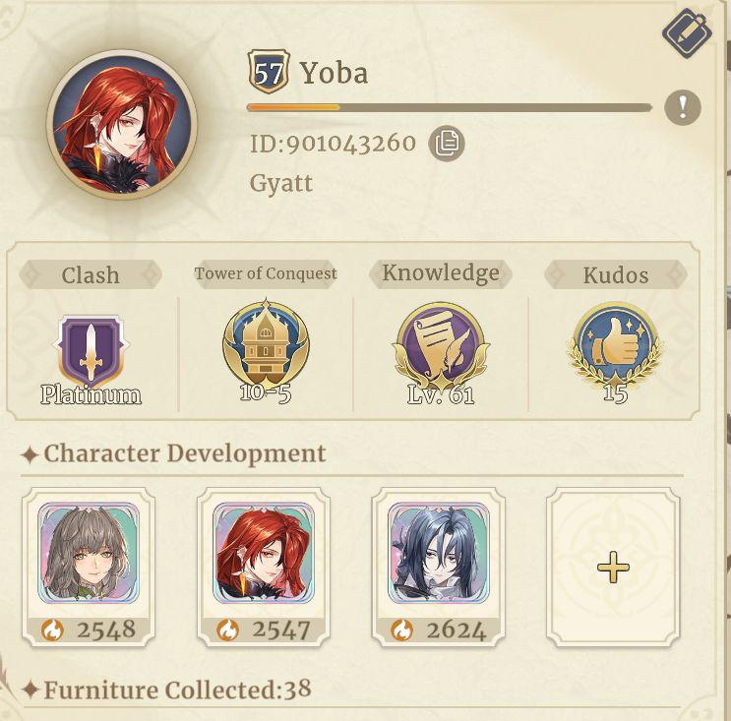
Task: Select the dark-haired character with 2624 power
Action: pos(439,568)
